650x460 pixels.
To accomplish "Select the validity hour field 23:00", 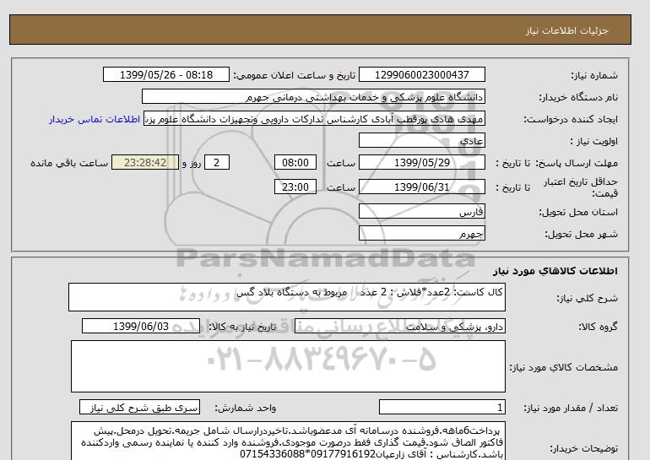I will pyautogui.click(x=295, y=187).
